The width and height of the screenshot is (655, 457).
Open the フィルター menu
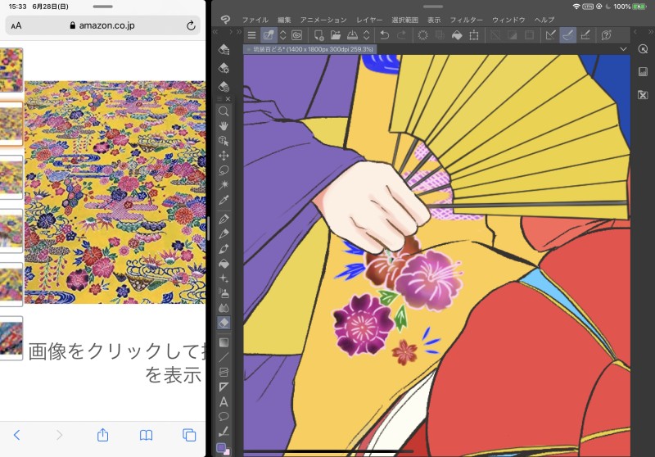(x=466, y=19)
